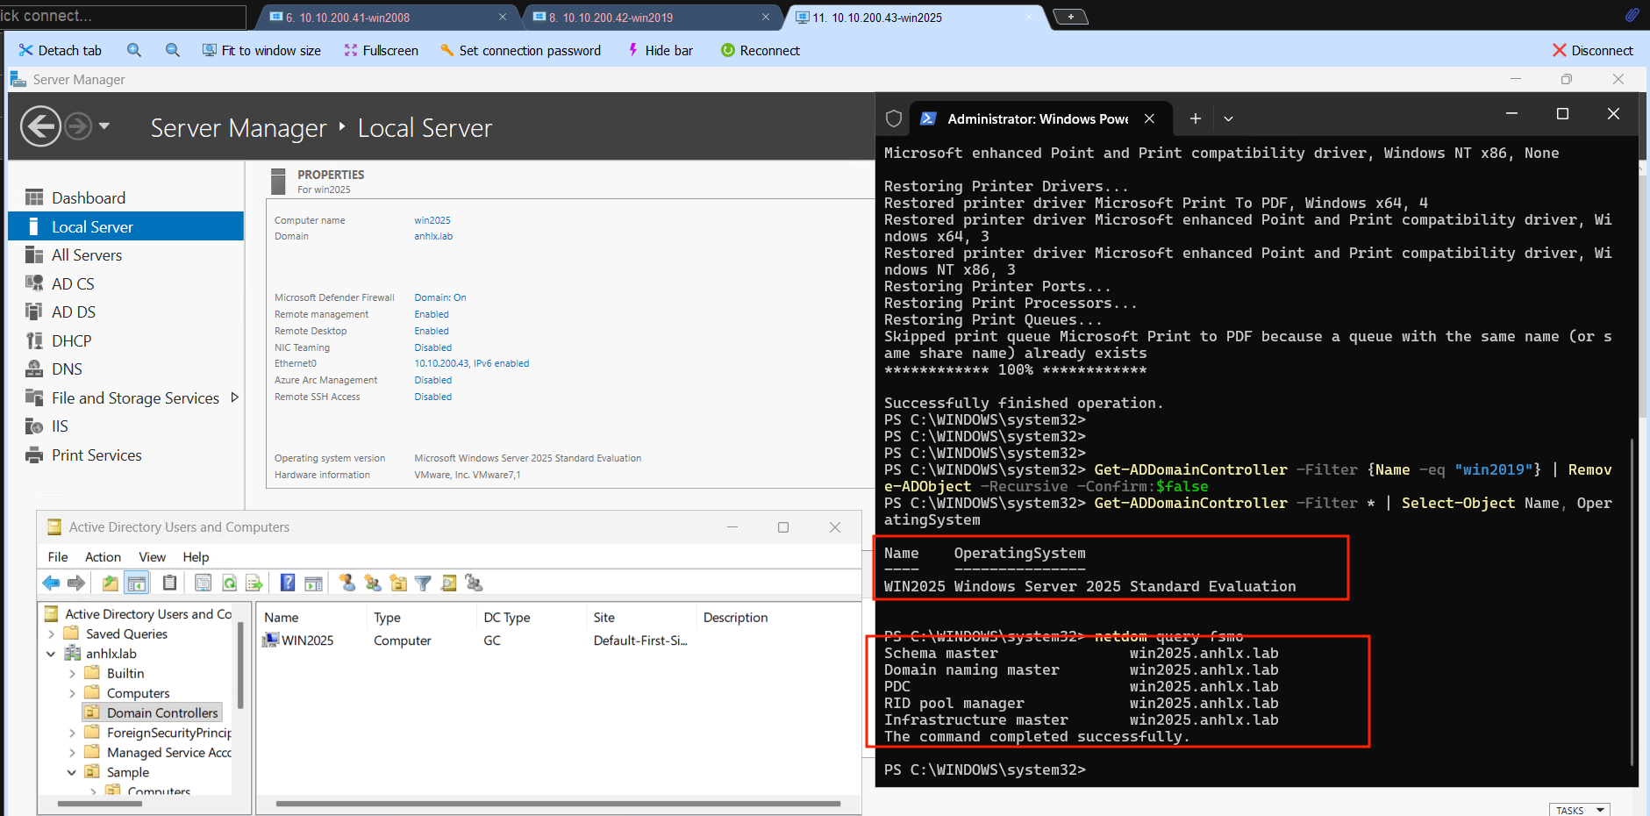Click Hide bar in the connection bar
The image size is (1650, 816).
pyautogui.click(x=660, y=50)
